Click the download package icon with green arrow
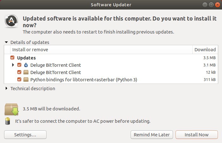This screenshot has width=222, height=143. [x=12, y=109]
